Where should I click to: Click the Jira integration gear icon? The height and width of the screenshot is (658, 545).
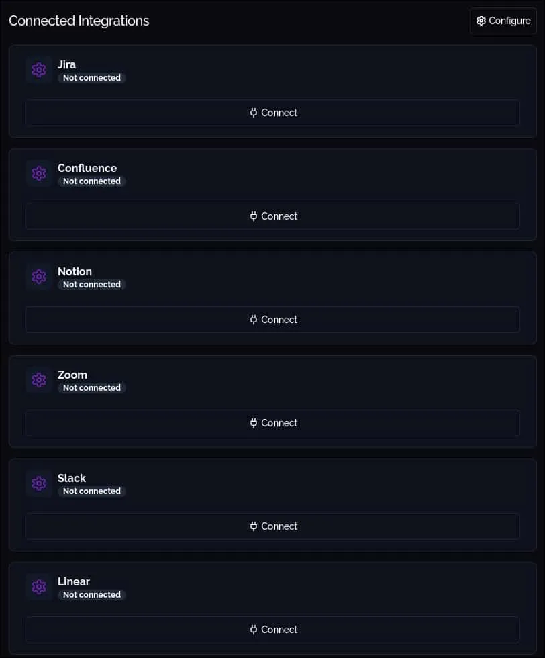(x=39, y=70)
